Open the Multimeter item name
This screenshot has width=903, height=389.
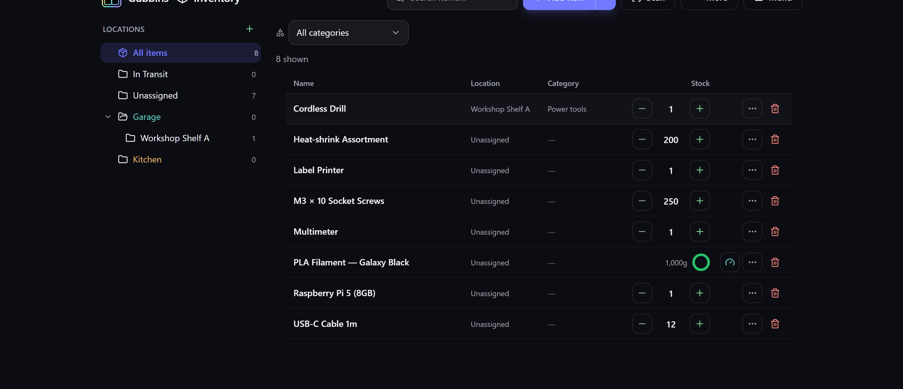(315, 232)
